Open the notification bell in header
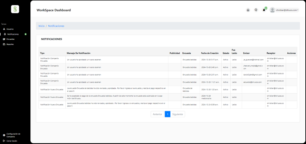 coord(264,10)
